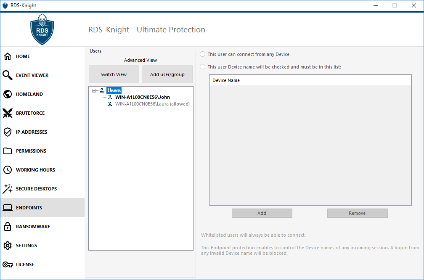Viewport: 424px width, 280px height.
Task: Click the user icon beside Laura
Action: click(x=110, y=104)
